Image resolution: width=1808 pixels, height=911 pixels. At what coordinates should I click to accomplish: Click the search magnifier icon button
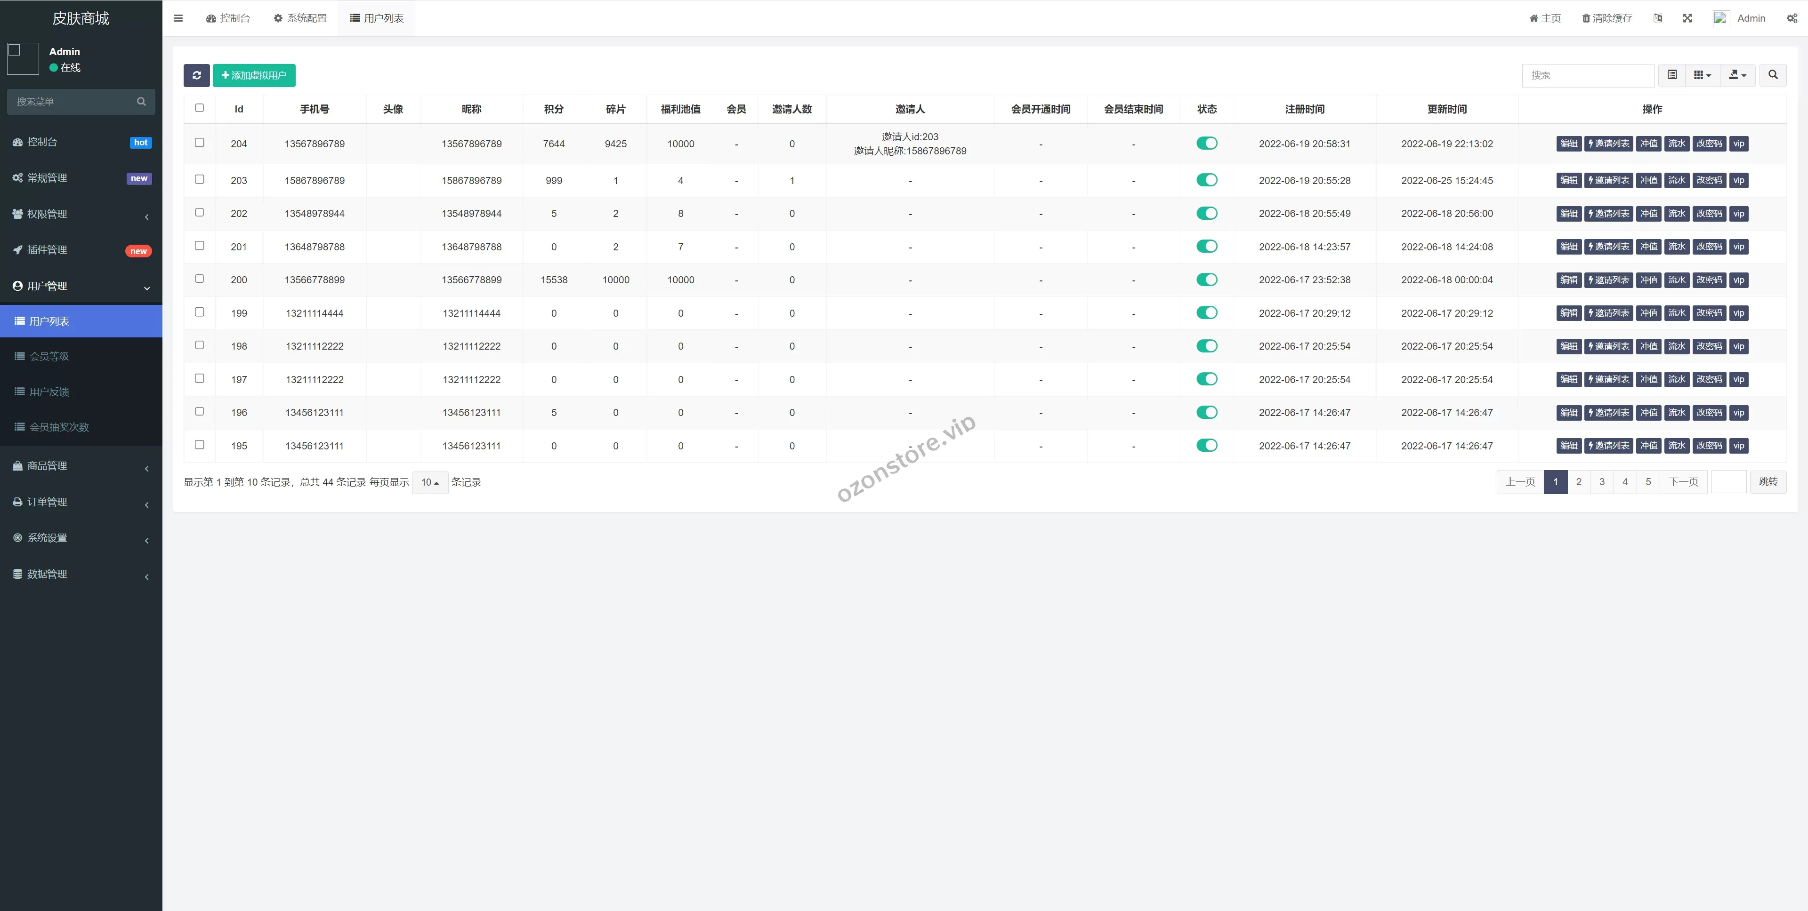(x=1772, y=75)
